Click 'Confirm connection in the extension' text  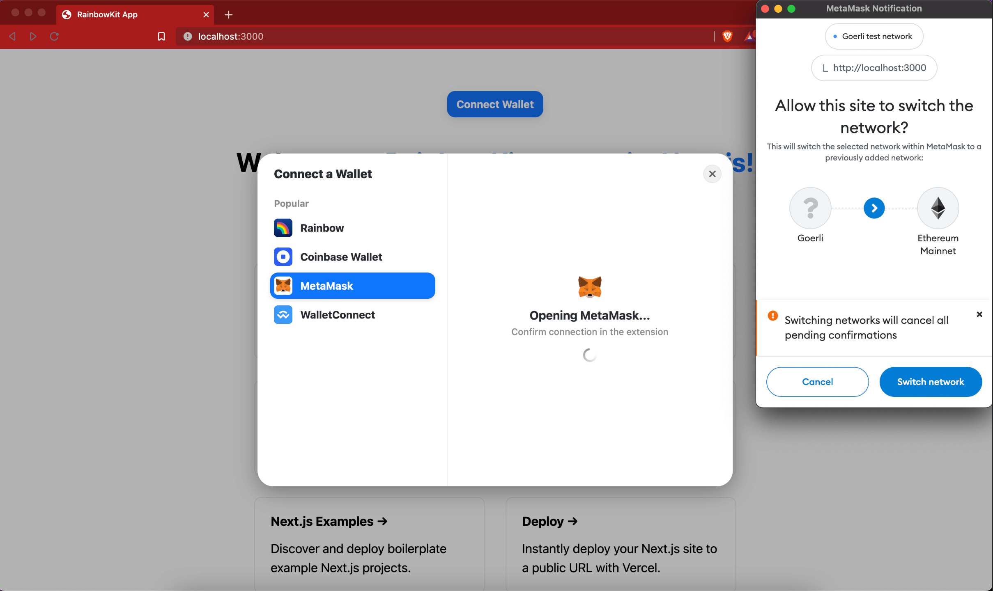point(590,332)
